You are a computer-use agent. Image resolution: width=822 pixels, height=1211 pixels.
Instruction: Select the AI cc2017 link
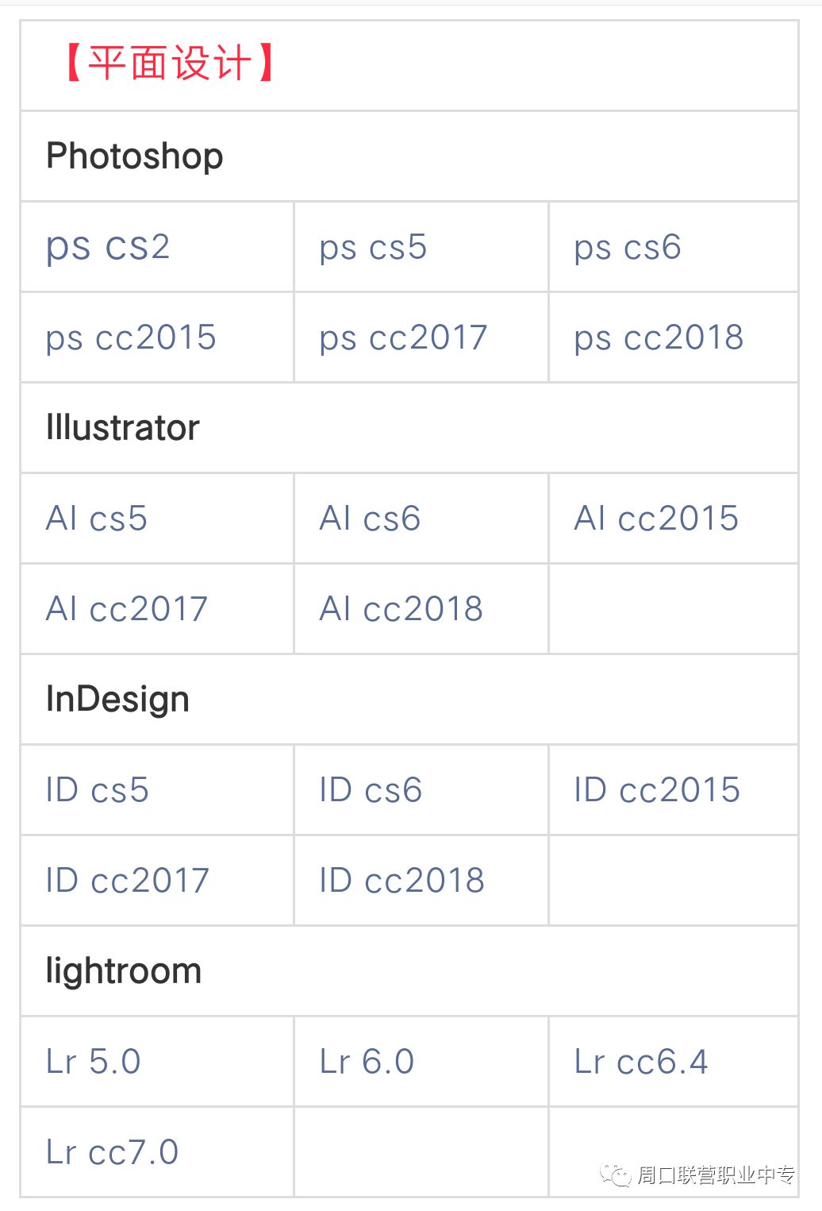[x=127, y=609]
